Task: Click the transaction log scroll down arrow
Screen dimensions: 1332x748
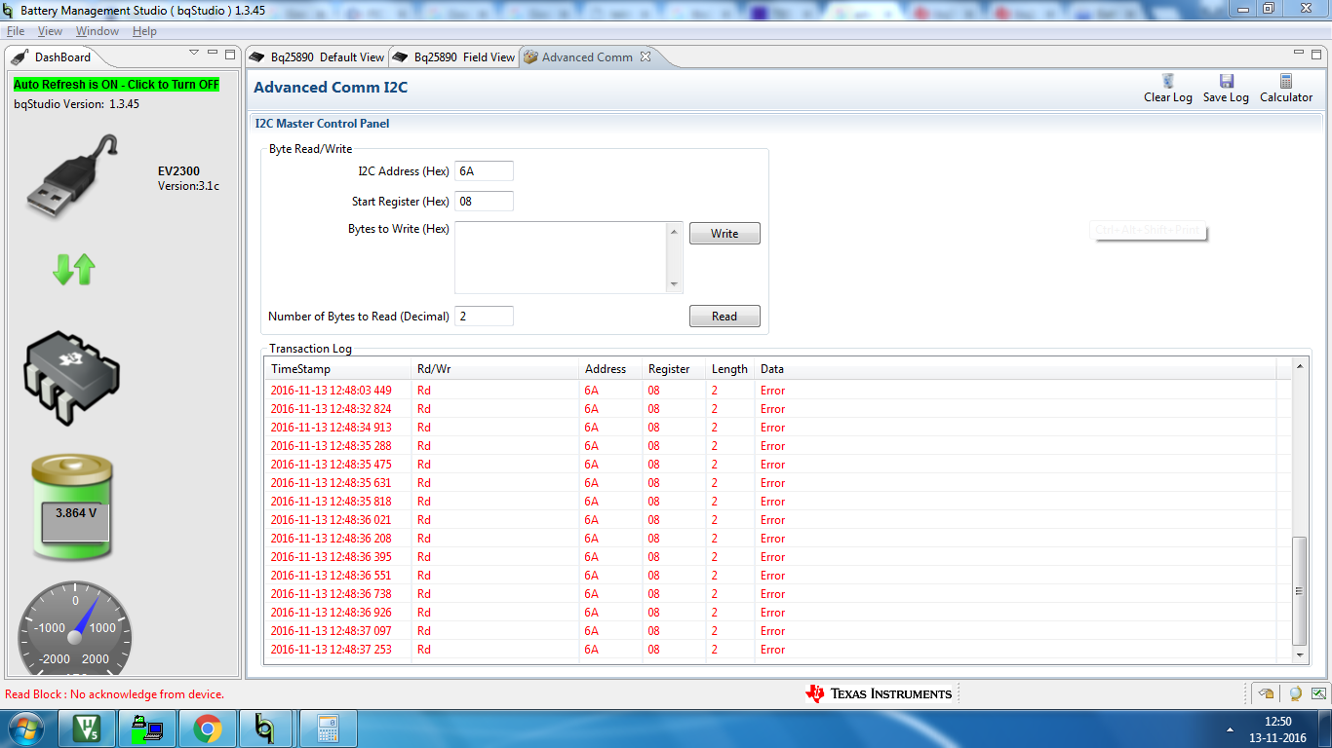Action: [1299, 655]
